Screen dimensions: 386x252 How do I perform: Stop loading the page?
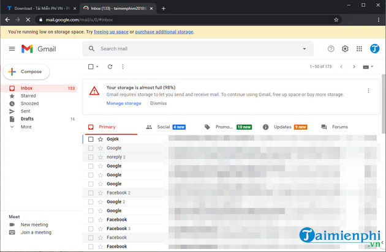pos(28,20)
